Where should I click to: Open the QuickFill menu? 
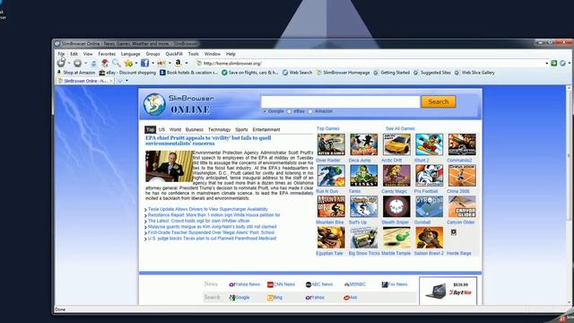click(x=174, y=54)
